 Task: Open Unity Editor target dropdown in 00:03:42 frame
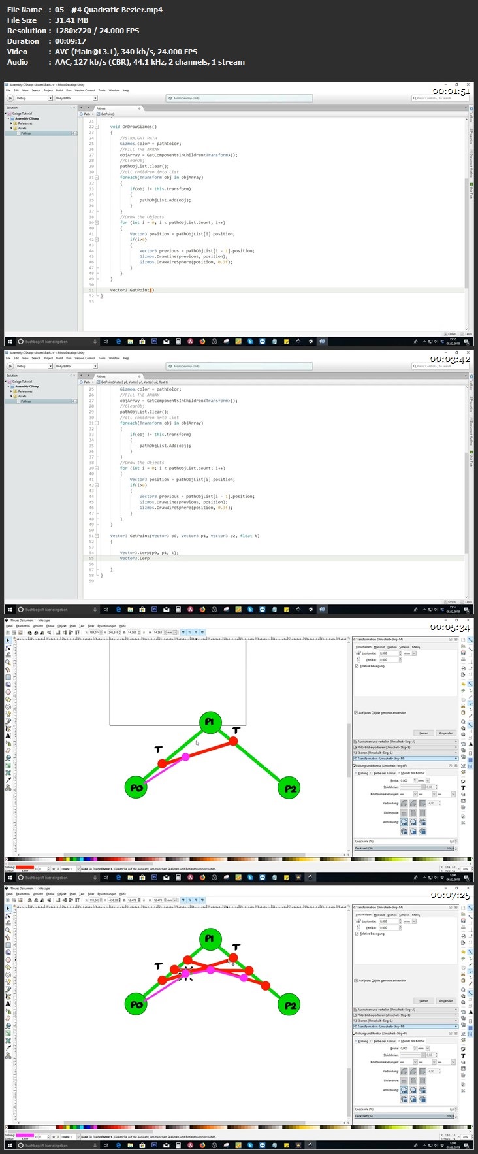click(x=76, y=366)
